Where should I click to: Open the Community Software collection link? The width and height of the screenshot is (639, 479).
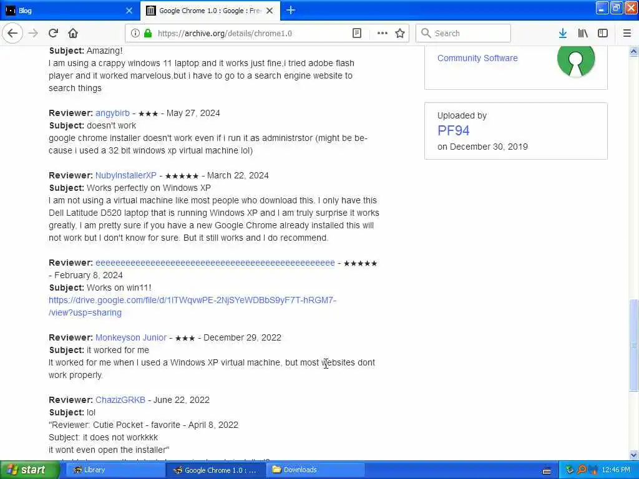pos(477,58)
